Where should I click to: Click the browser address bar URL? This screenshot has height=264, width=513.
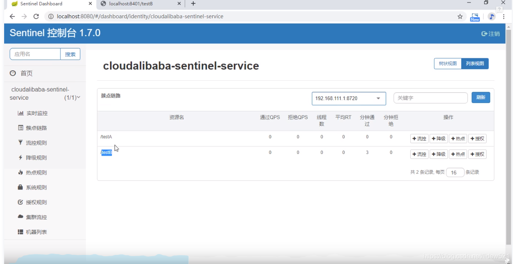coord(140,17)
